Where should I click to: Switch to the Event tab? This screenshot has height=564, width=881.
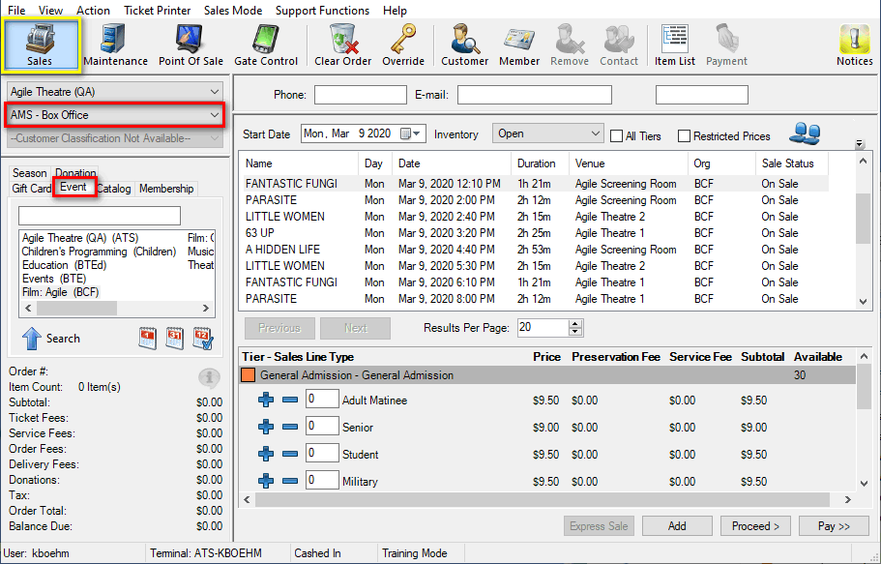coord(73,187)
